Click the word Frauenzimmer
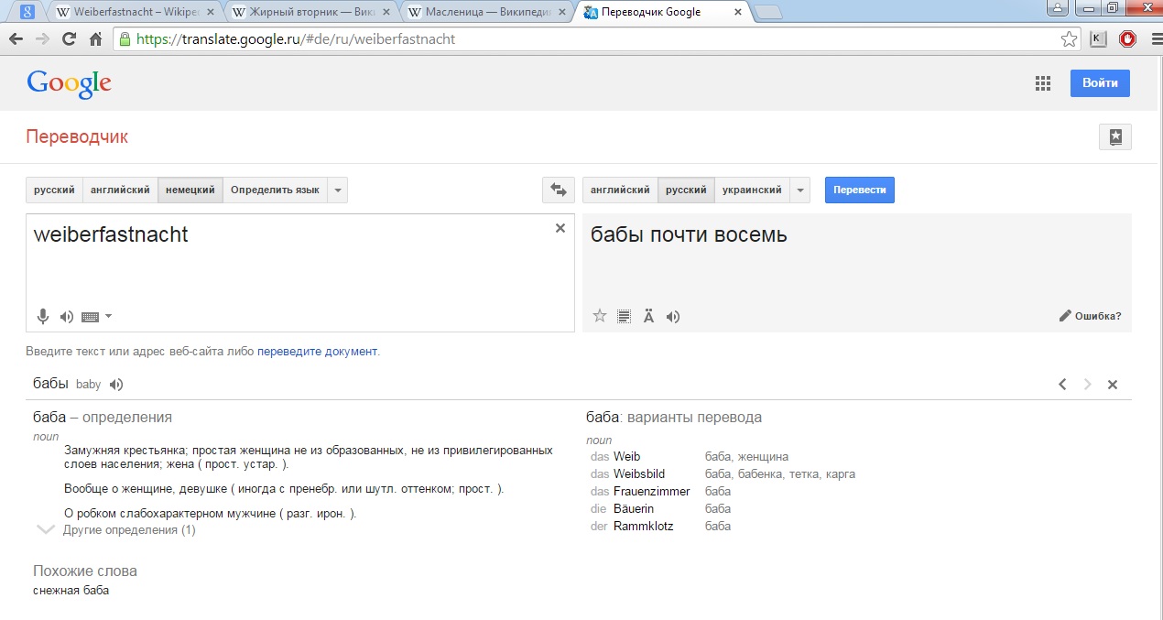Image resolution: width=1163 pixels, height=620 pixels. (x=652, y=491)
